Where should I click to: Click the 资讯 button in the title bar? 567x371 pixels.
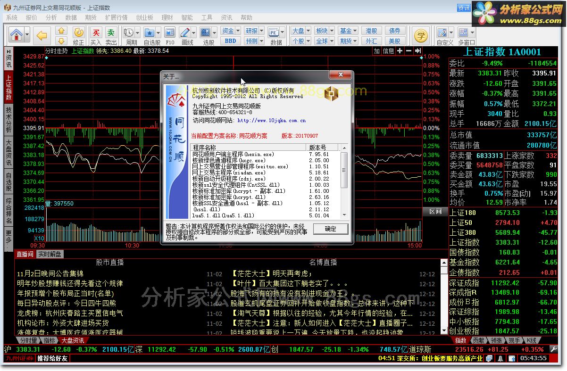pos(464,8)
